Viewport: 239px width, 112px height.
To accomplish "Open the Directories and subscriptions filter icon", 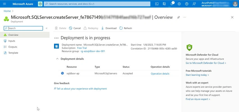I will [164, 4].
